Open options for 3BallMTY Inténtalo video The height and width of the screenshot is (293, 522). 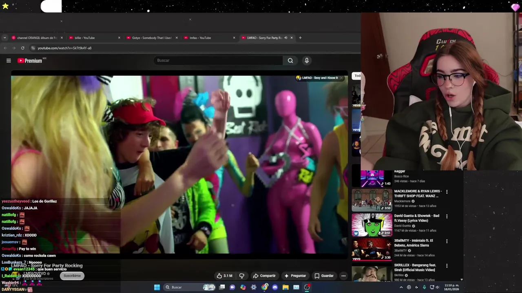pos(447,241)
